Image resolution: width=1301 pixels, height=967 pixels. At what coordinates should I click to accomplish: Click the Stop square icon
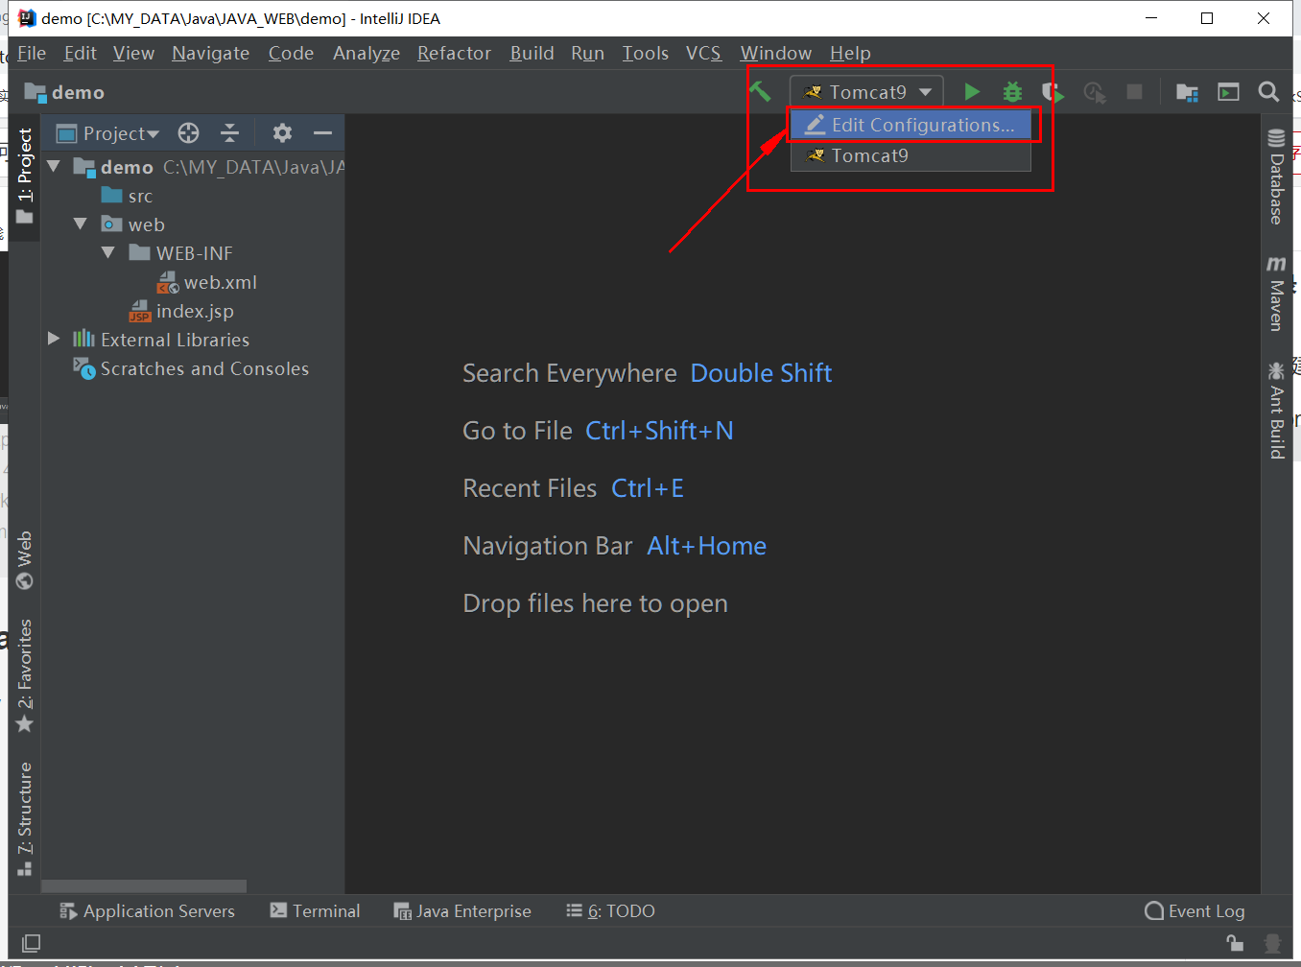[x=1134, y=92]
